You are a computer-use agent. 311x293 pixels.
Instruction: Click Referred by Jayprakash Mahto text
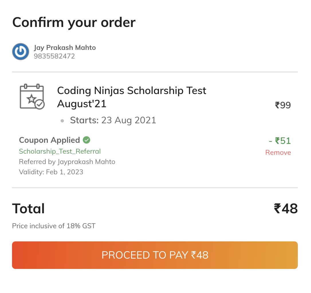pyautogui.click(x=67, y=162)
